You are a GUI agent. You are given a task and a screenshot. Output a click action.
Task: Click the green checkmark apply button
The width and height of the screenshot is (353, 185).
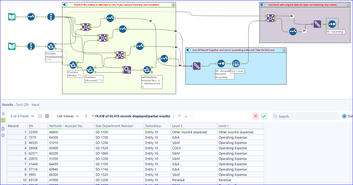pyautogui.click(x=264, y=116)
